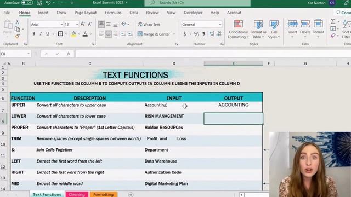The height and width of the screenshot is (197, 351).
Task: Click the Format Painter brush icon
Action: (x=18, y=36)
